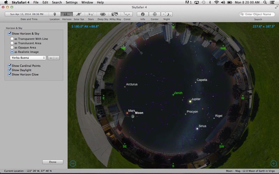The image size is (279, 174).
Task: Open Deep Sky settings icon
Action: [103, 14]
